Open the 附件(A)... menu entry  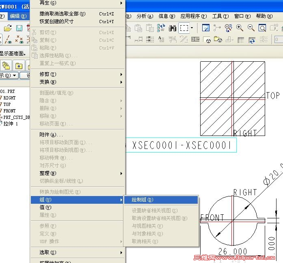(x=78, y=135)
